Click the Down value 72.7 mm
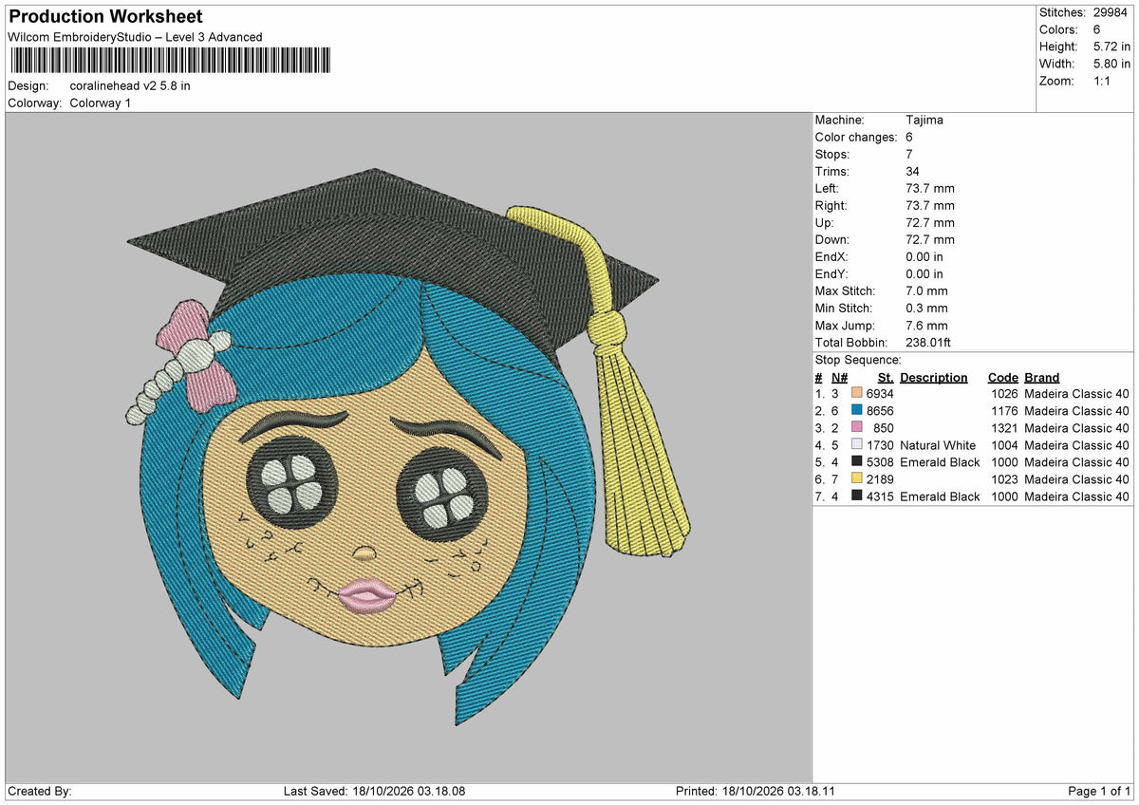 [930, 240]
